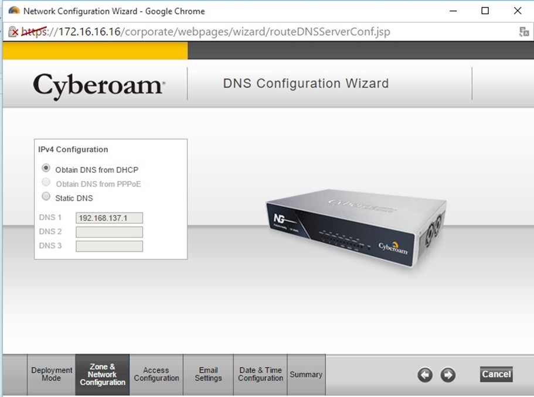
Task: Maximize the Chrome window
Action: [x=485, y=11]
